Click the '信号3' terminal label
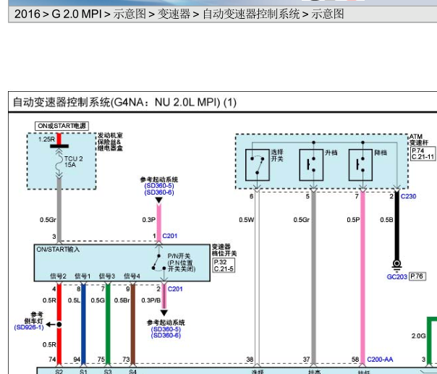437x374 pixels. click(107, 276)
